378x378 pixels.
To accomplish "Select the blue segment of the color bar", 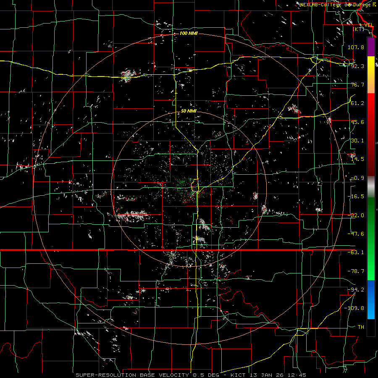I will tap(371, 299).
